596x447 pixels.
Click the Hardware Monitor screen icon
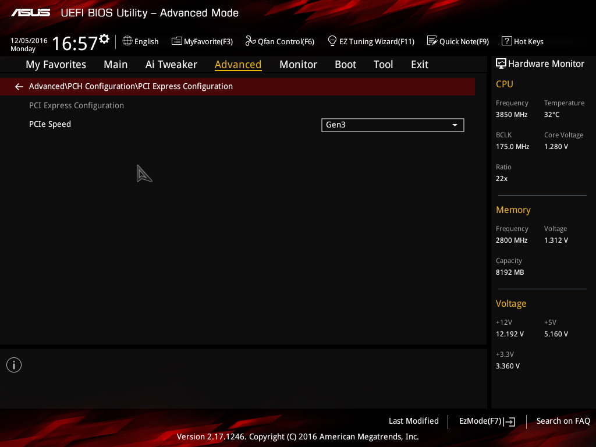[x=501, y=63]
